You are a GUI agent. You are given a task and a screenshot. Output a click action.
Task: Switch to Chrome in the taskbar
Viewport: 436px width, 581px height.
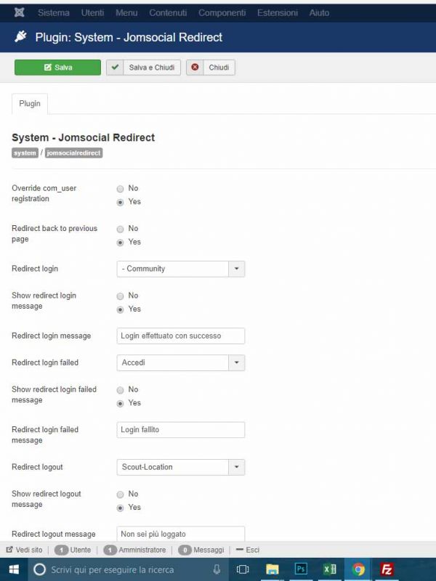[x=358, y=569]
